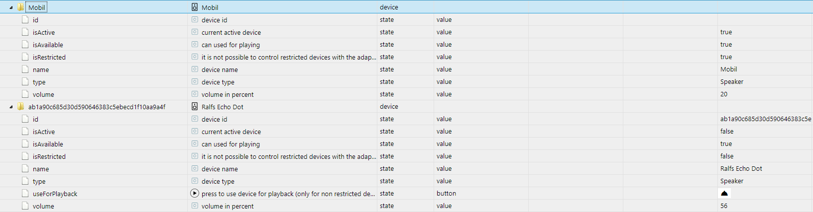The width and height of the screenshot is (813, 212).
Task: Click file icon beside Mobil's volume entry
Action: tap(25, 94)
